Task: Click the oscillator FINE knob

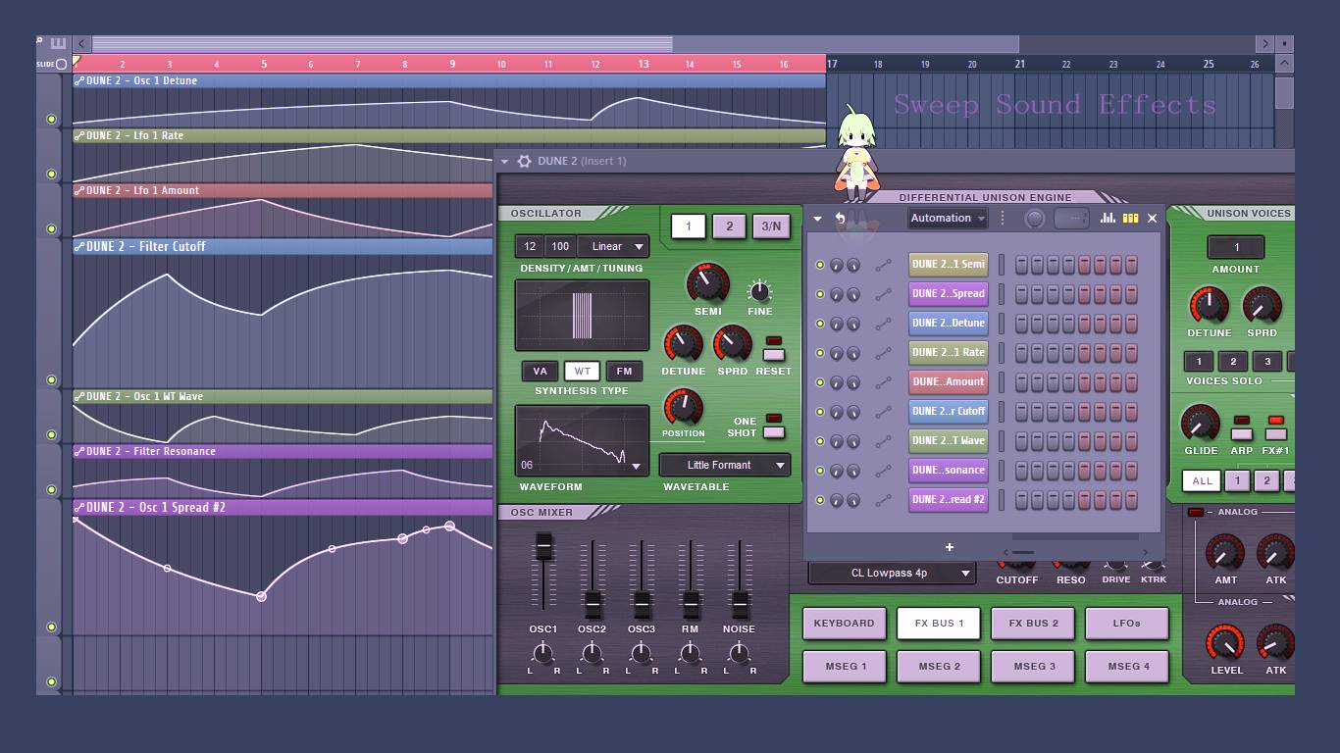Action: pos(759,291)
